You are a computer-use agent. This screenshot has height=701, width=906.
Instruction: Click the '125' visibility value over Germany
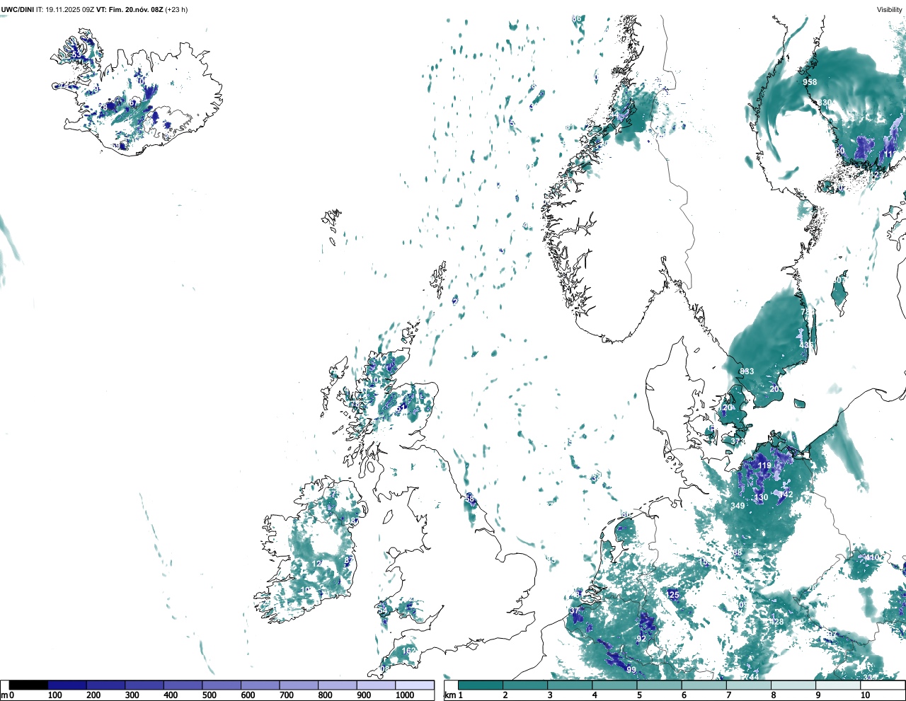[673, 595]
